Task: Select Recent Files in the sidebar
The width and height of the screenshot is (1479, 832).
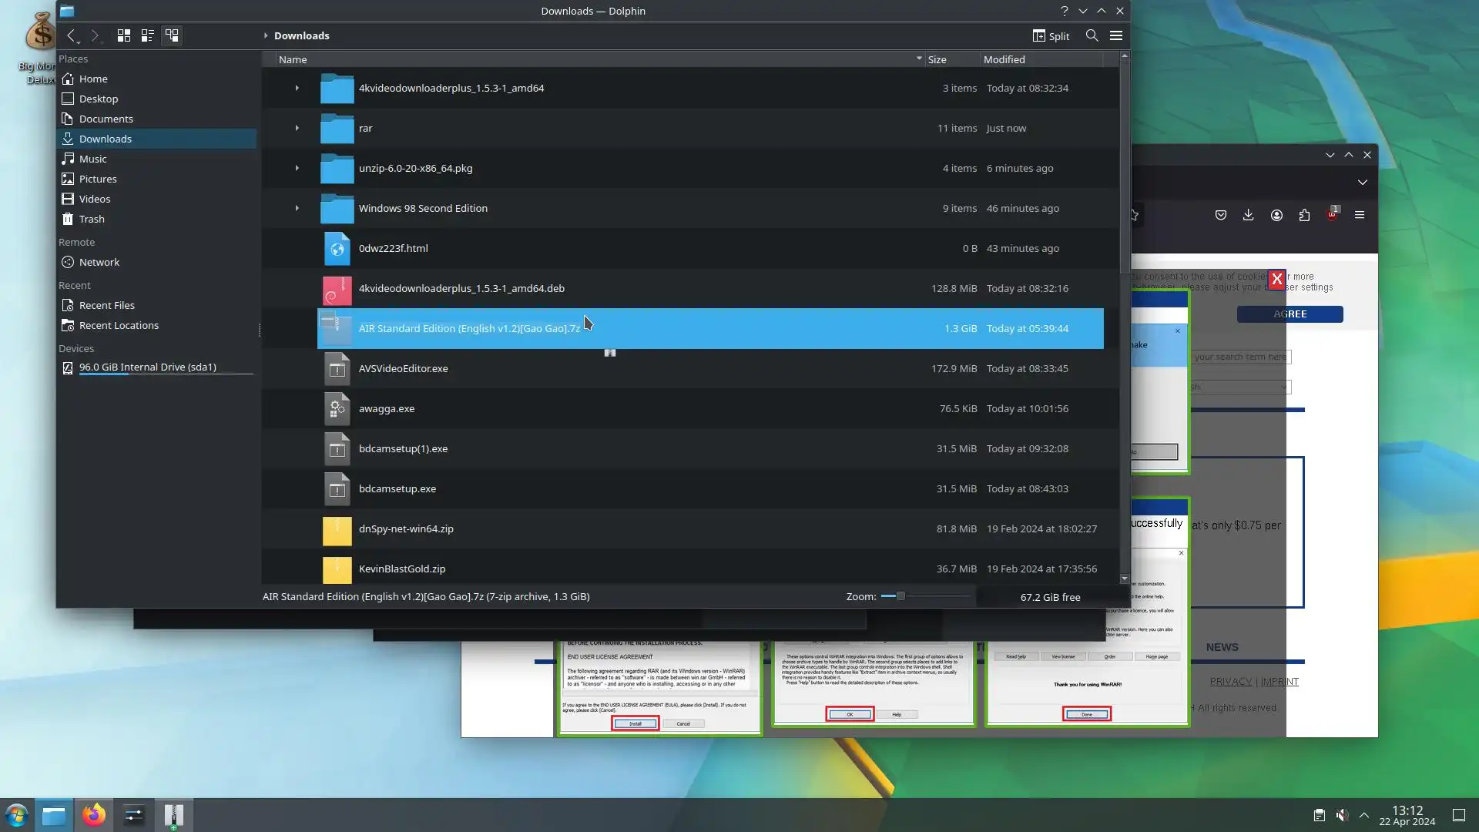Action: point(106,305)
